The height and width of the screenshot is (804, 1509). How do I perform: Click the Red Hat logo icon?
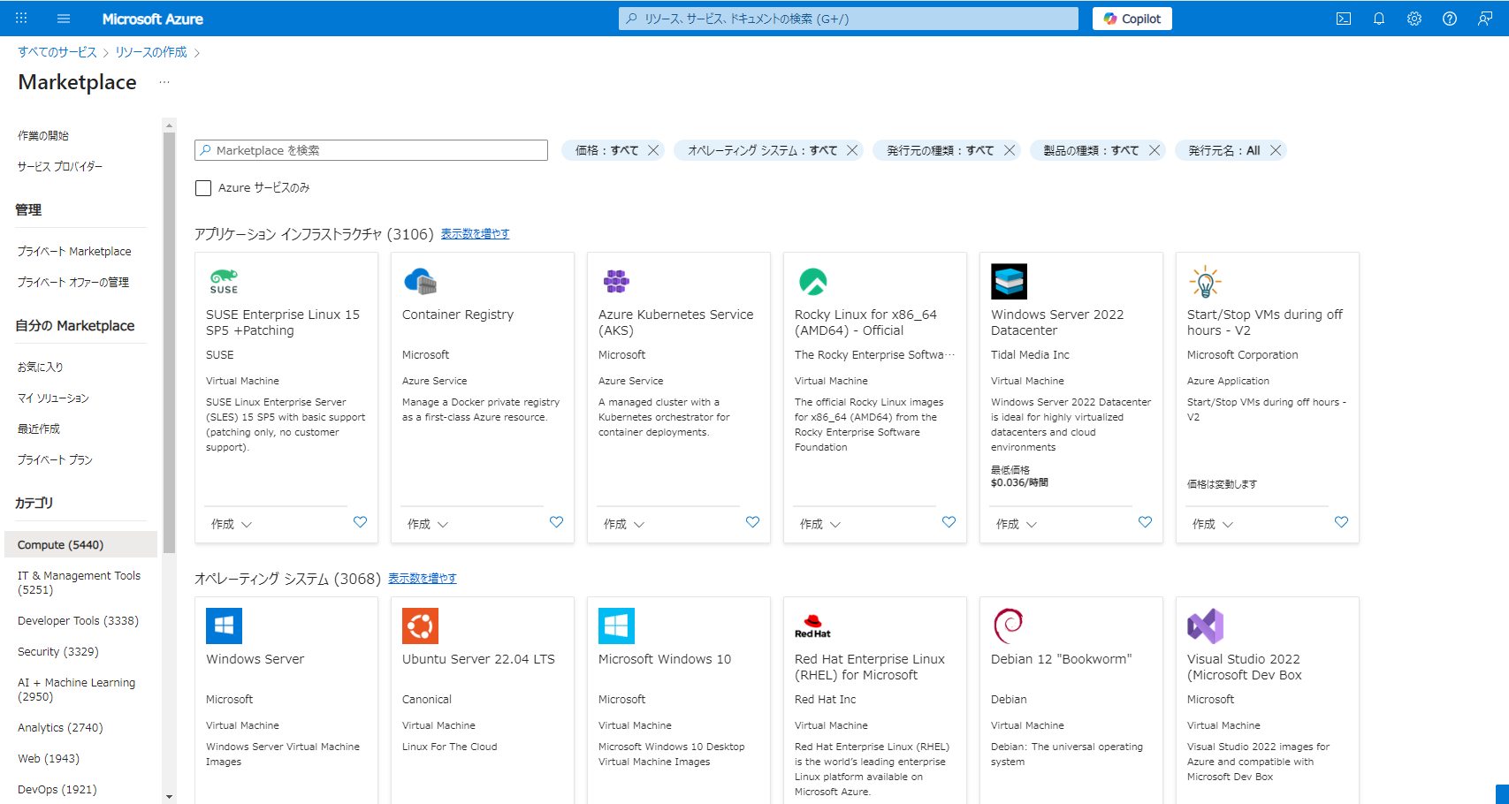point(812,626)
